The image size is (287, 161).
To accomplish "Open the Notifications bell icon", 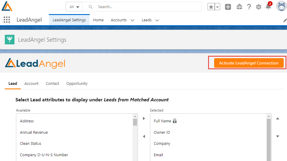I will [268, 7].
